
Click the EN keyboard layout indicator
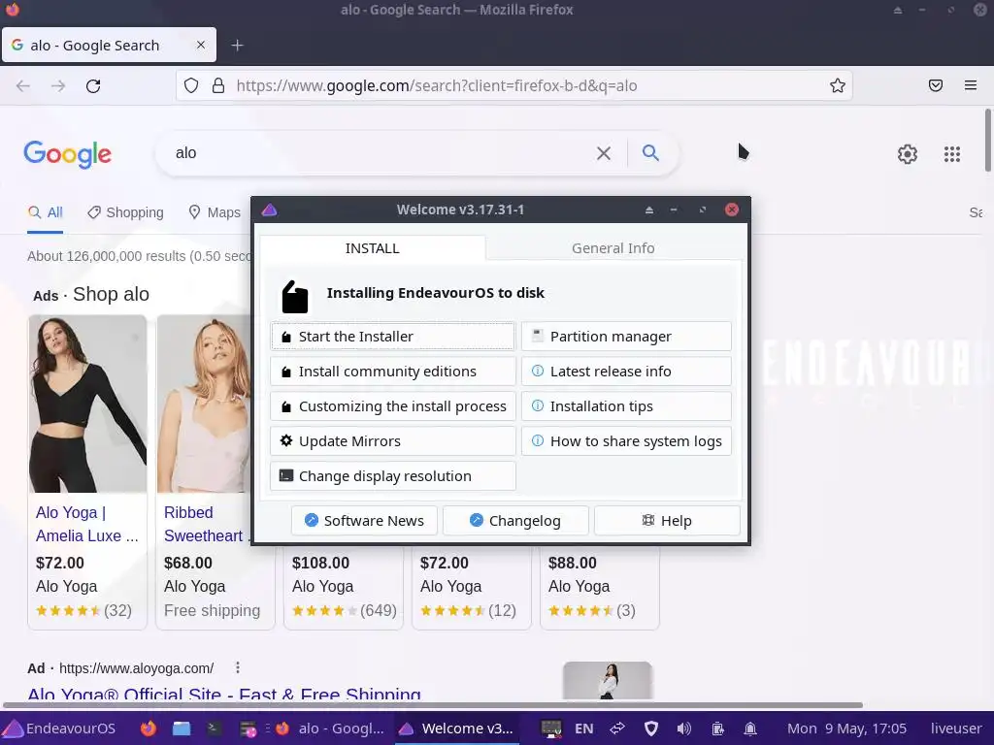tap(583, 729)
